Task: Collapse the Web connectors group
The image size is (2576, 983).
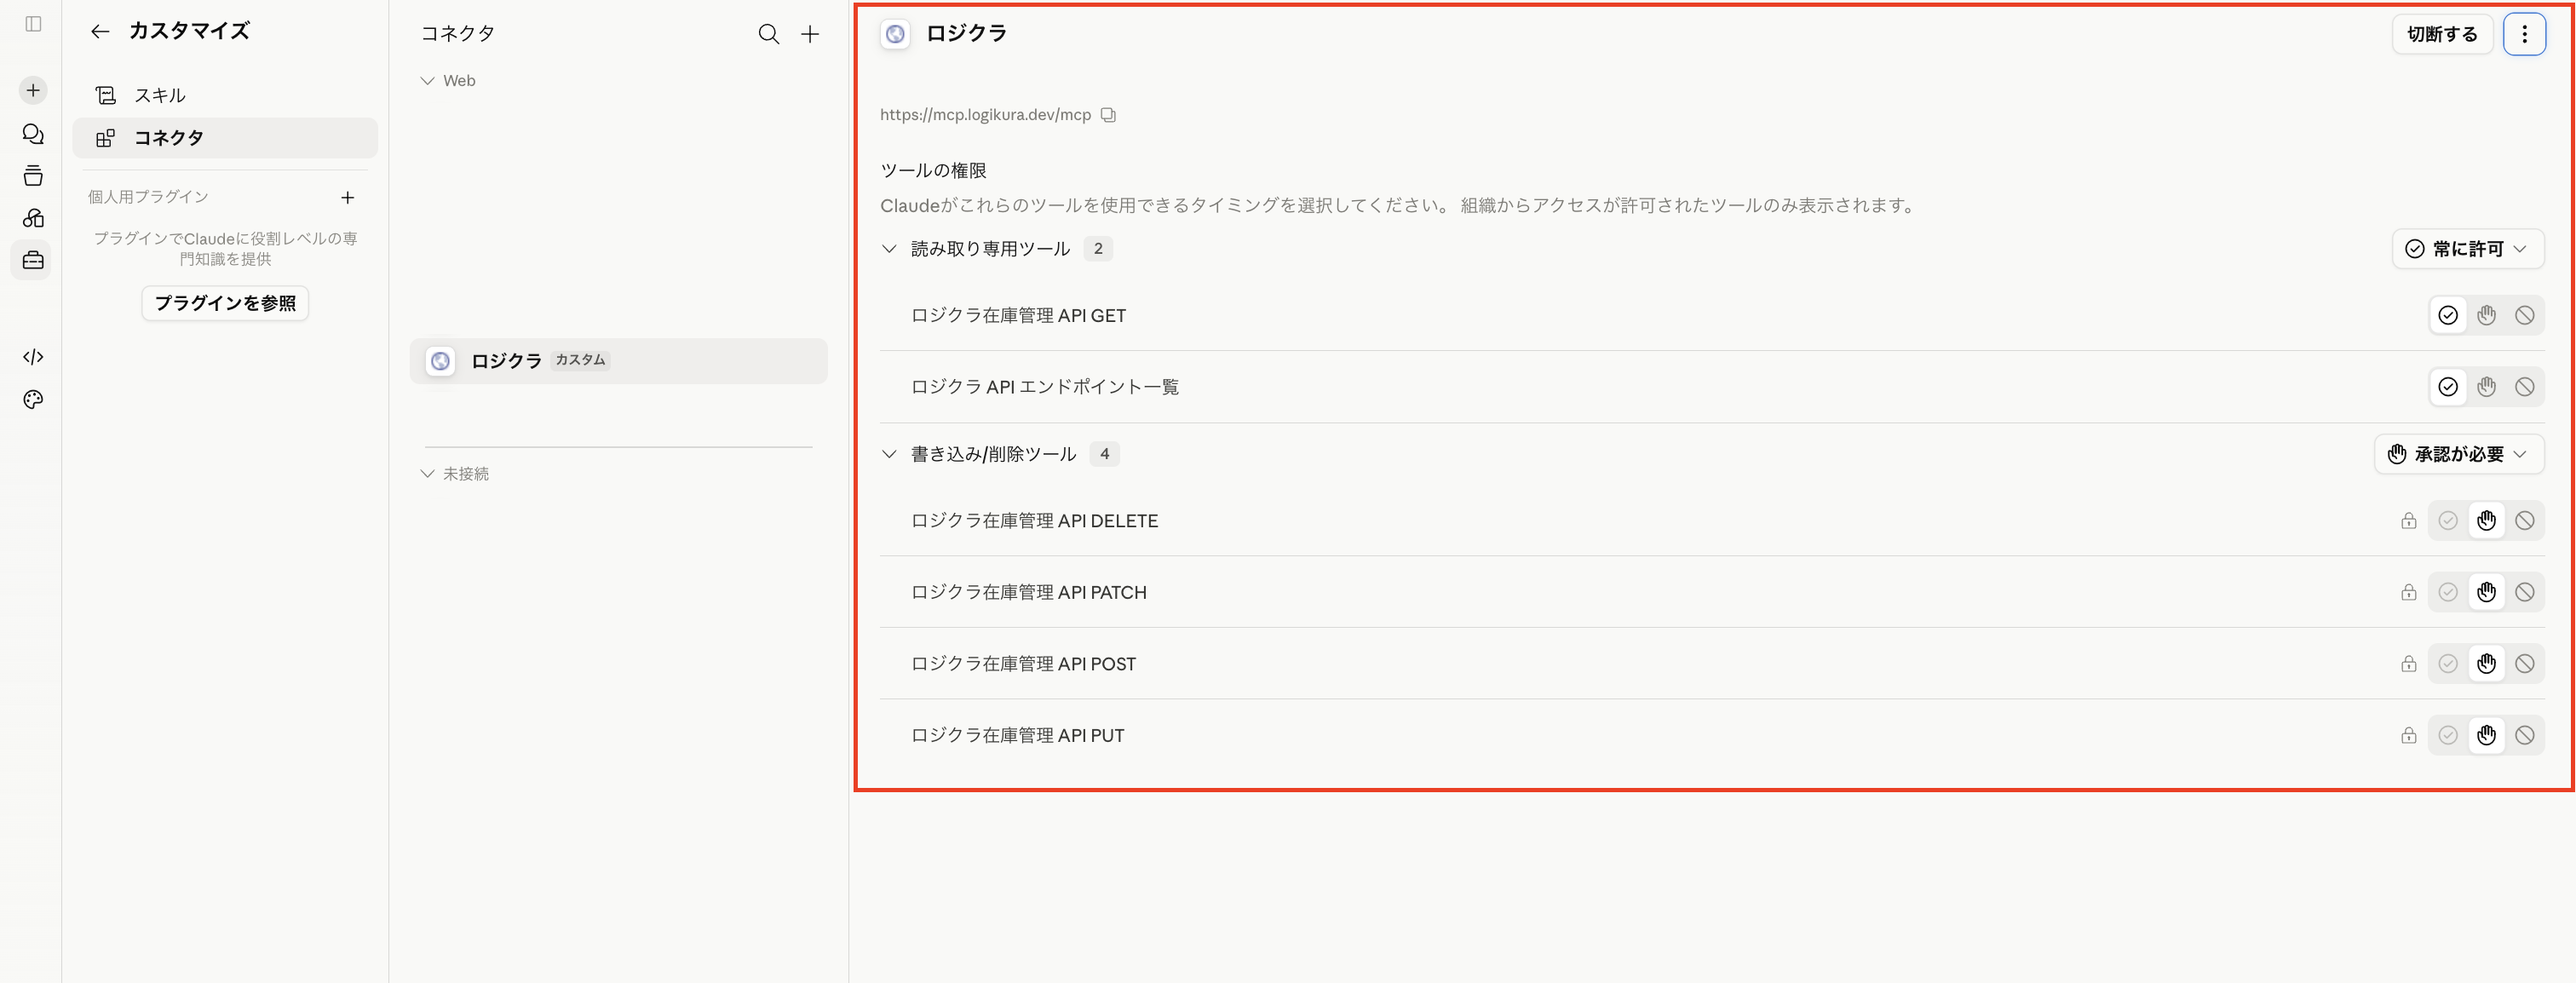Action: (427, 81)
